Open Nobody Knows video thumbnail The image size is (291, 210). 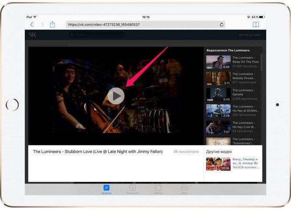point(218,78)
